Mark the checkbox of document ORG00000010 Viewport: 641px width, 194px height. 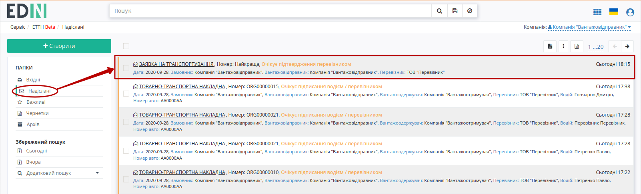pyautogui.click(x=126, y=179)
